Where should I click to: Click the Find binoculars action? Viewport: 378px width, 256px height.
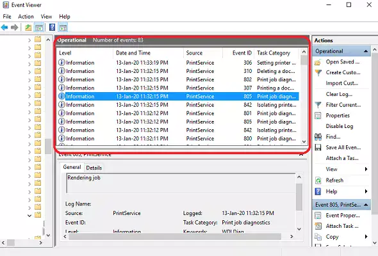point(318,137)
